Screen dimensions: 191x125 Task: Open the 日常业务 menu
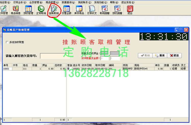20,2
